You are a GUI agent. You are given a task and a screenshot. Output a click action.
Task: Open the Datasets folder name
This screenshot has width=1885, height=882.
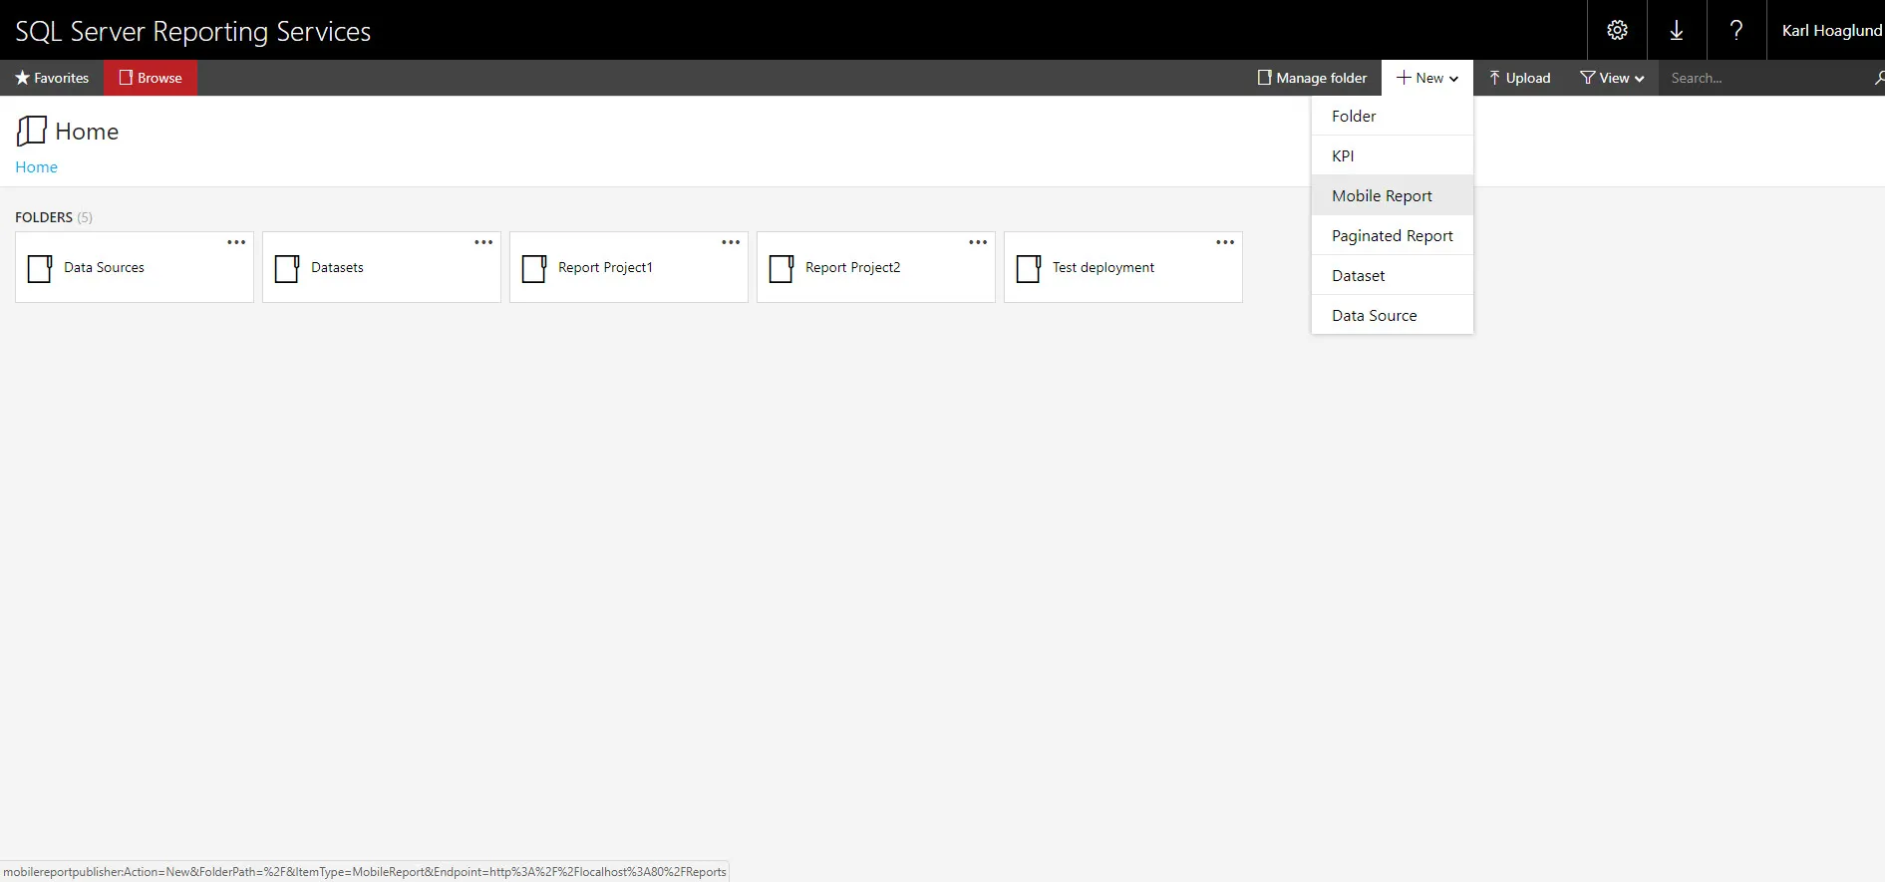coord(337,267)
